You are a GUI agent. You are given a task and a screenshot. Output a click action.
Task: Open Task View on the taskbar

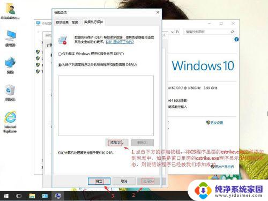19,196
